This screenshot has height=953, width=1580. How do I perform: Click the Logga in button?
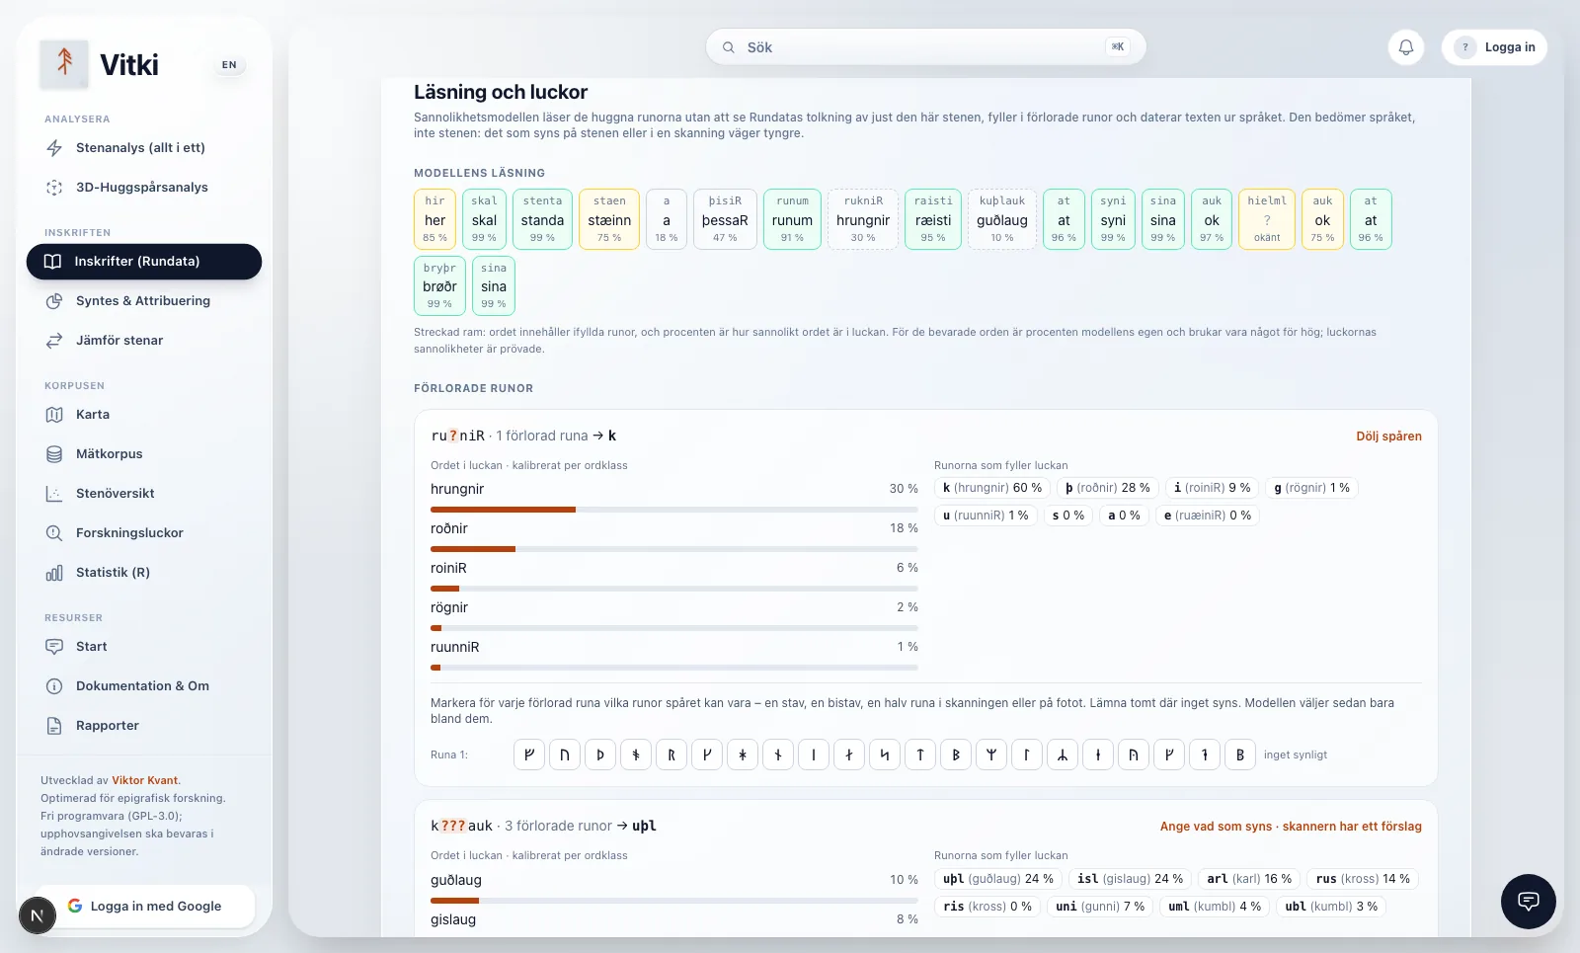(1494, 47)
